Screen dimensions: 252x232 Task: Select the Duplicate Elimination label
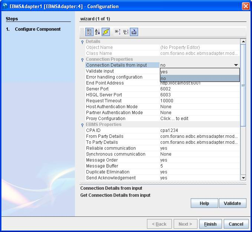pos(108,172)
